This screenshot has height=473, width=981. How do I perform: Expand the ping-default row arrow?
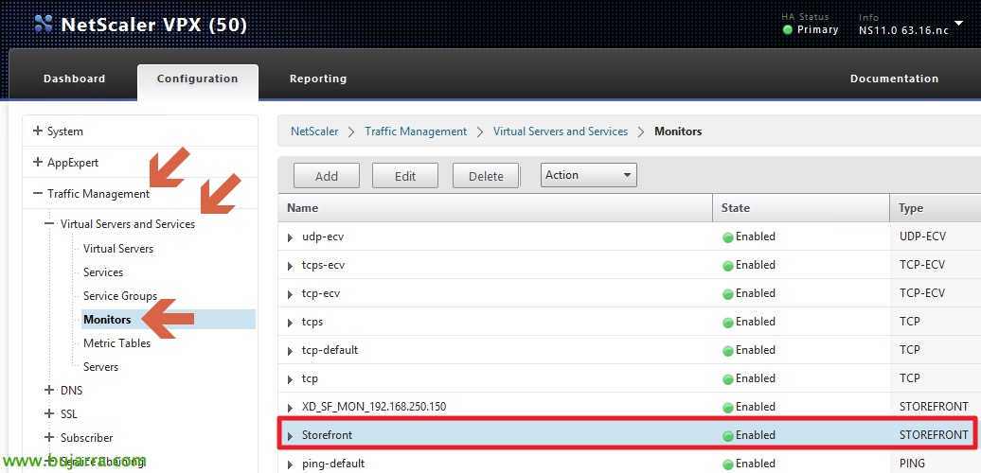pyautogui.click(x=290, y=464)
